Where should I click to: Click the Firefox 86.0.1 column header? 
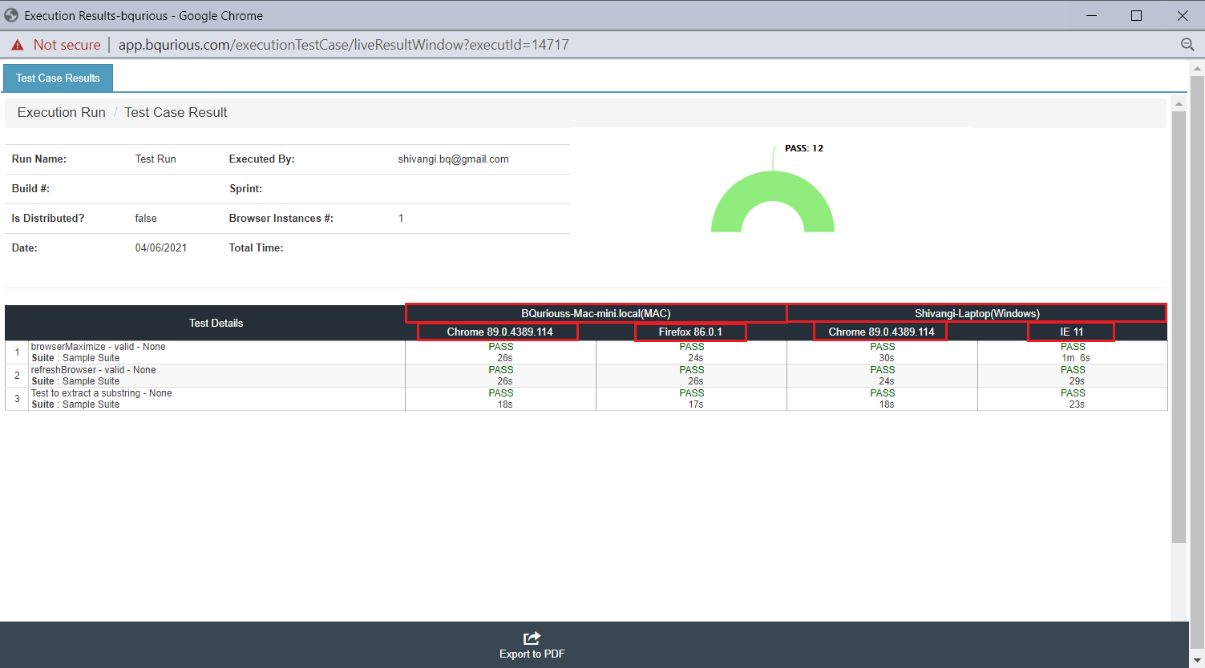click(690, 332)
